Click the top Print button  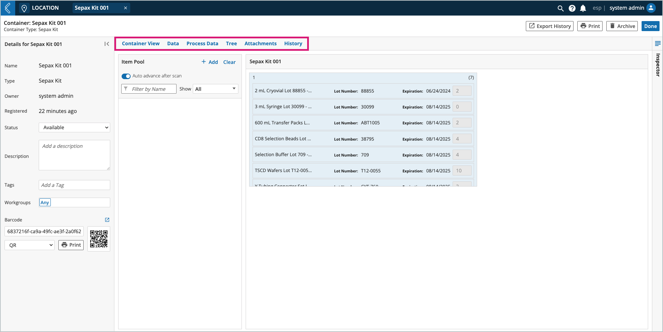click(x=590, y=26)
